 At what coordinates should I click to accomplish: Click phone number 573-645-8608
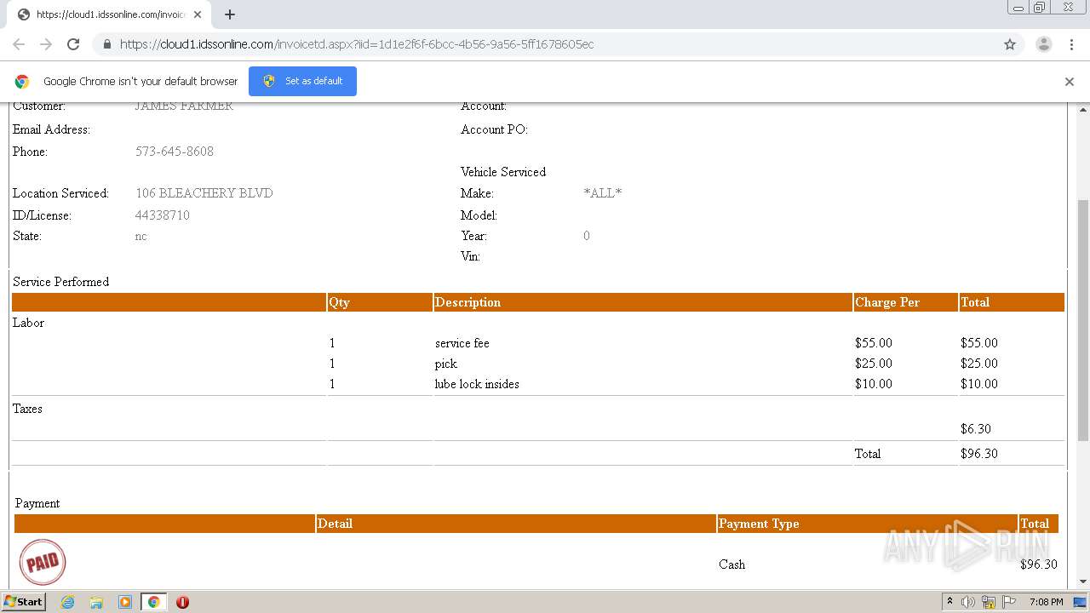click(175, 152)
